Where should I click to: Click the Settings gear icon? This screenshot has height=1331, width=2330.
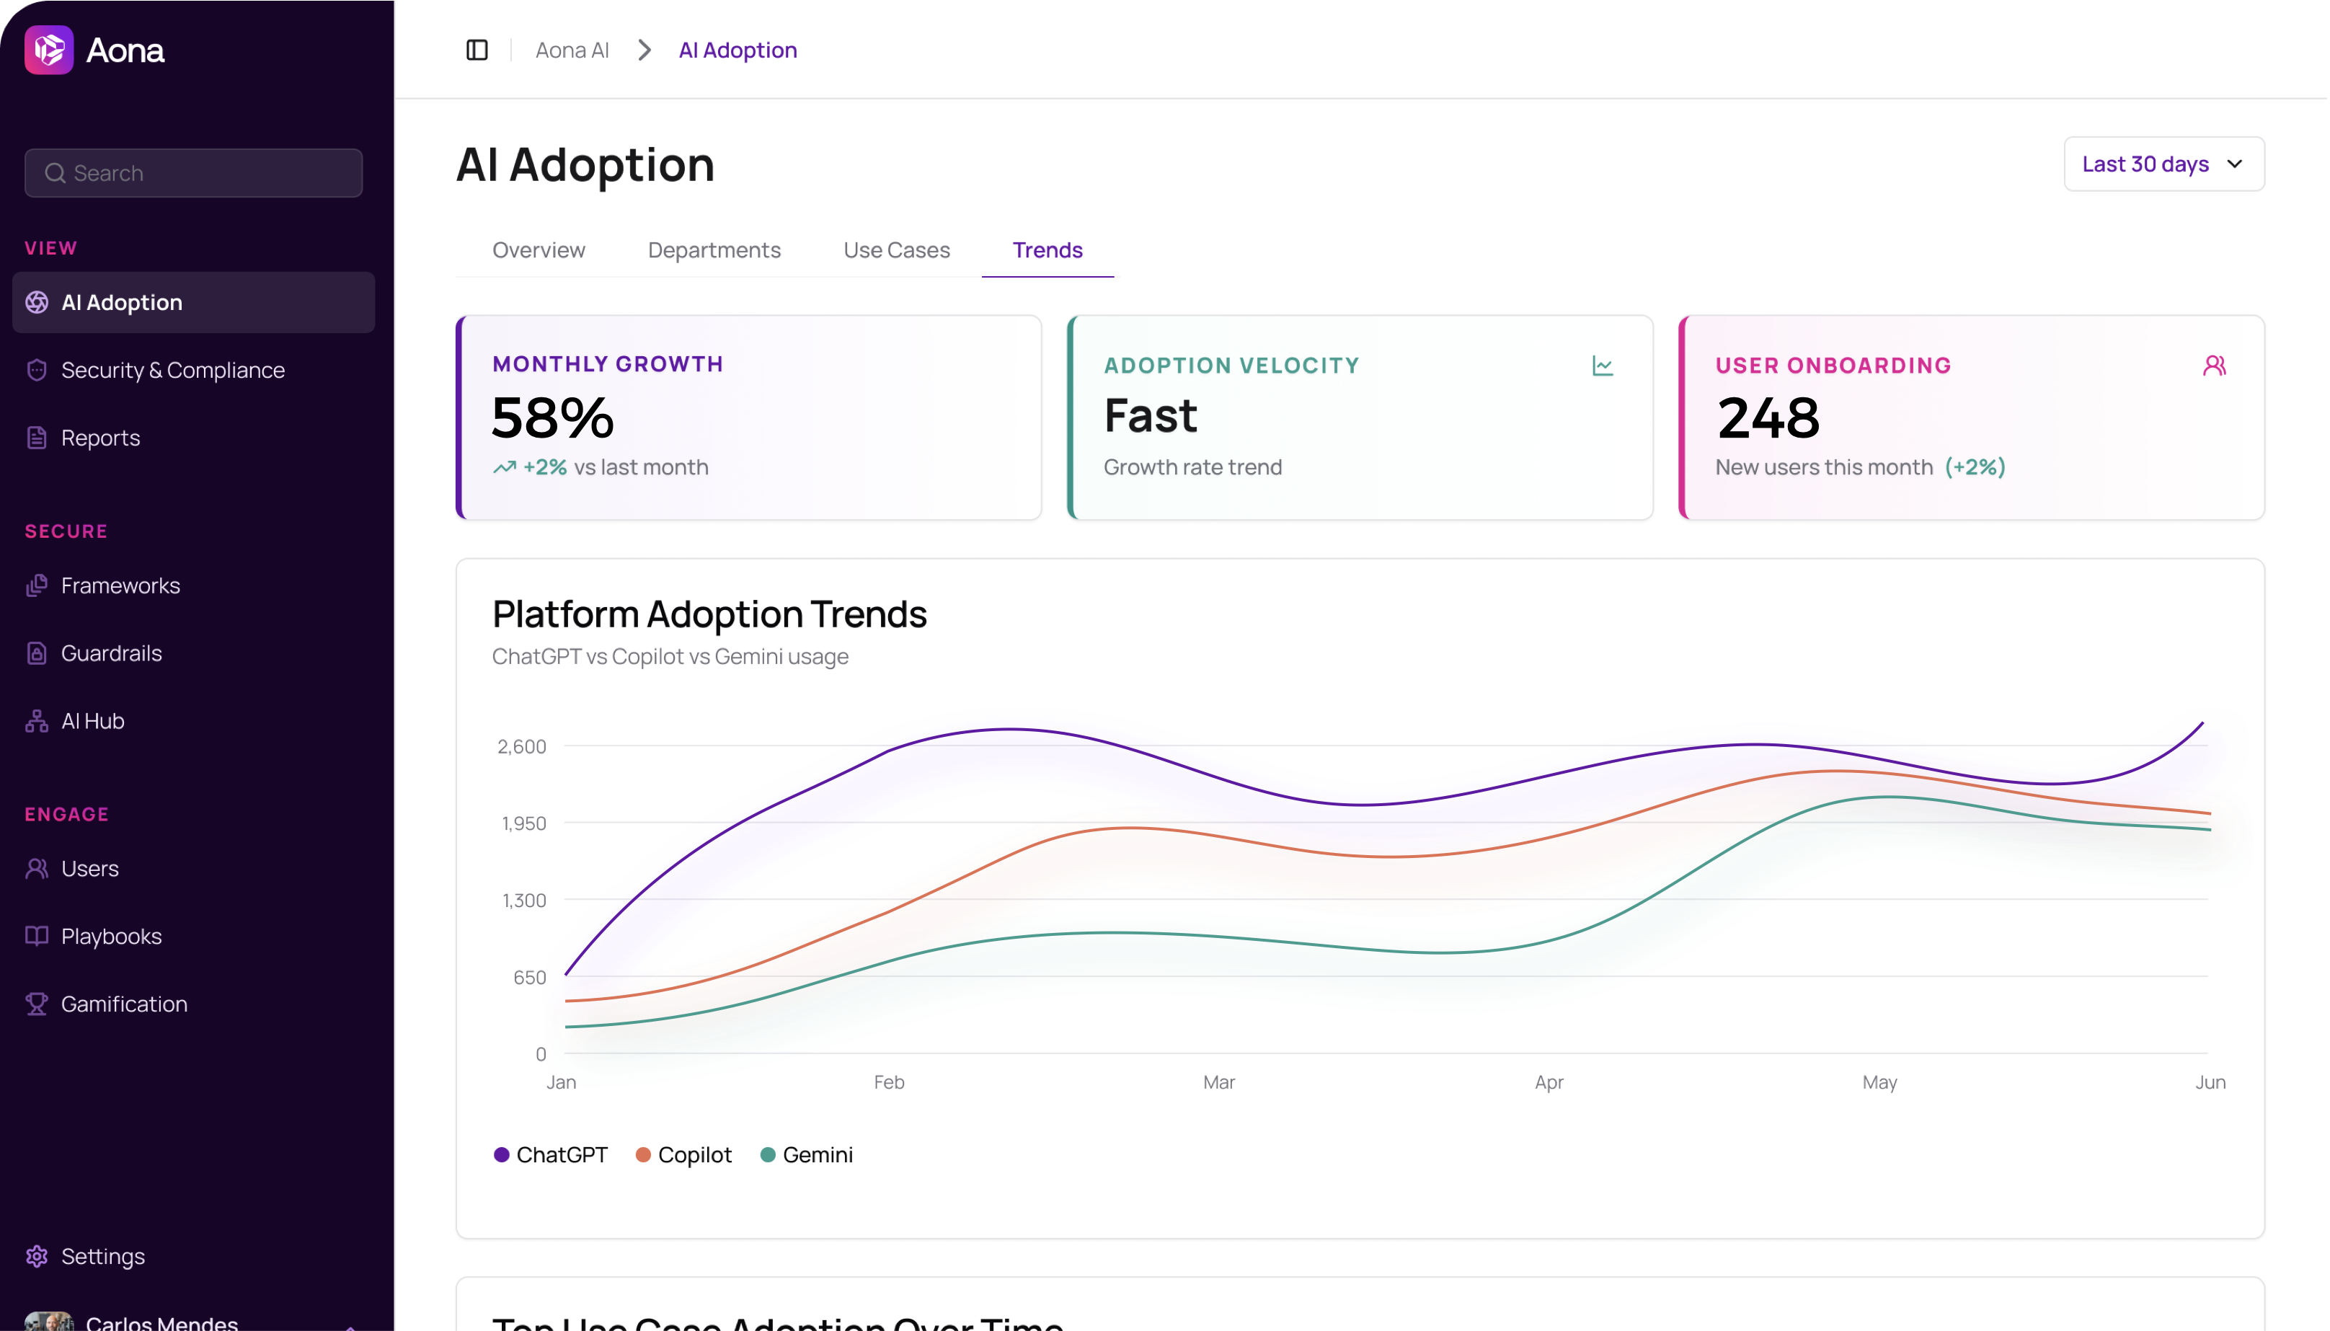click(x=37, y=1256)
